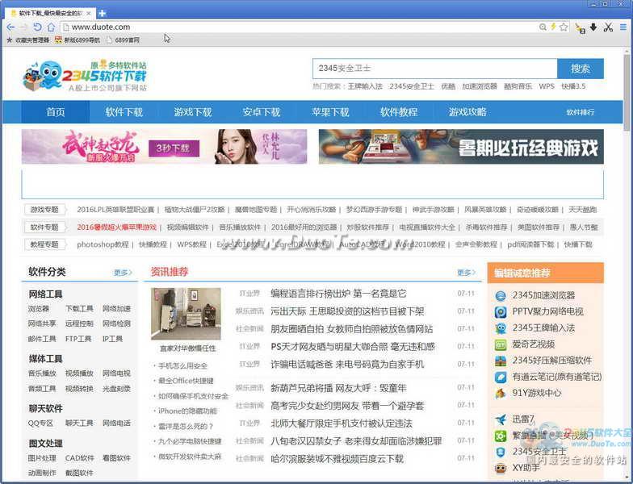Open the 安卓下载 navigation tab
Screen dimensions: 633x484
[x=262, y=111]
